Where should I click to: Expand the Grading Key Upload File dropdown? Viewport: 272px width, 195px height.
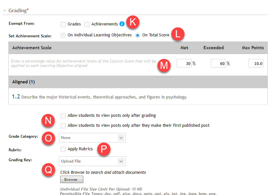point(92,161)
